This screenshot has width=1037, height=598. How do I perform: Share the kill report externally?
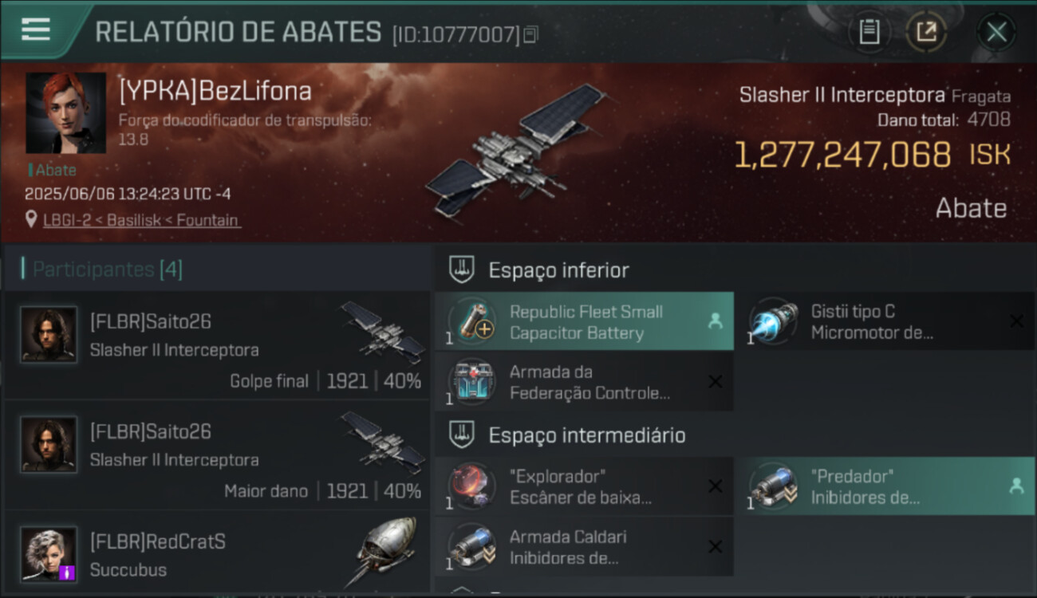click(925, 32)
